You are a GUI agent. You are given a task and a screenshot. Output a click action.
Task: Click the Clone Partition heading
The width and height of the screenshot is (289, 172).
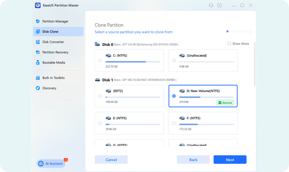(109, 25)
